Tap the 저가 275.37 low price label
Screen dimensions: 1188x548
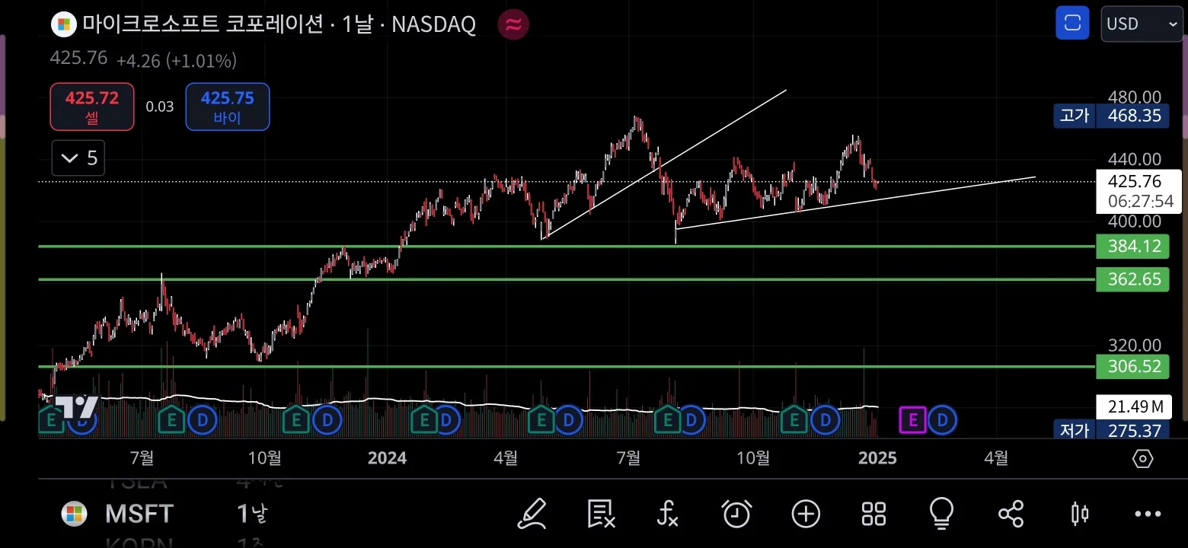click(1111, 431)
